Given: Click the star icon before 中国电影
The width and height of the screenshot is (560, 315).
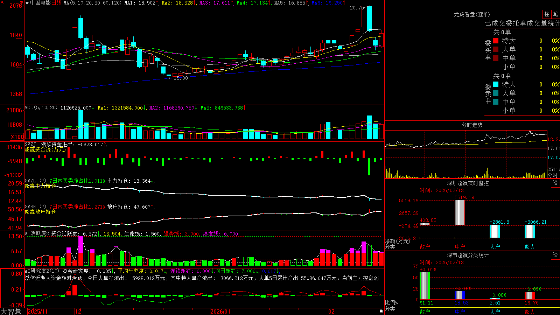Looking at the screenshot, I should coord(27,3).
